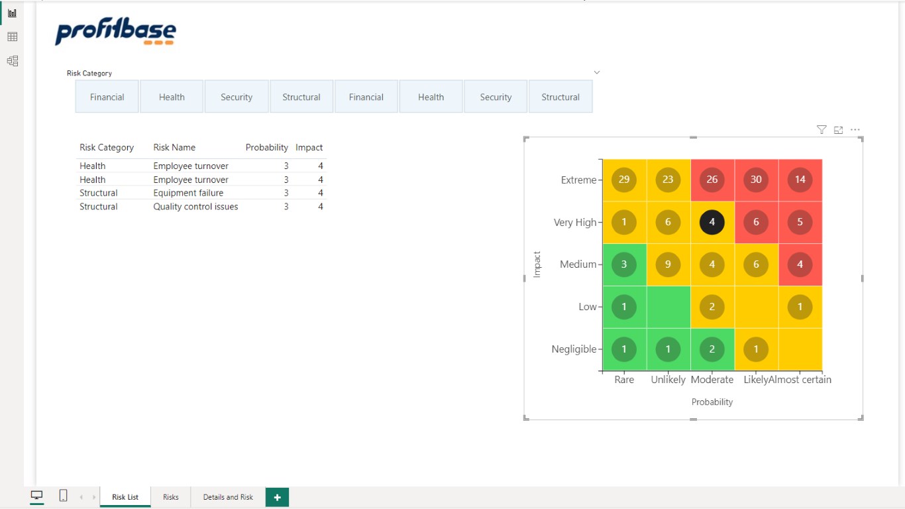Click the Unlikely probability axis label

[x=668, y=380]
